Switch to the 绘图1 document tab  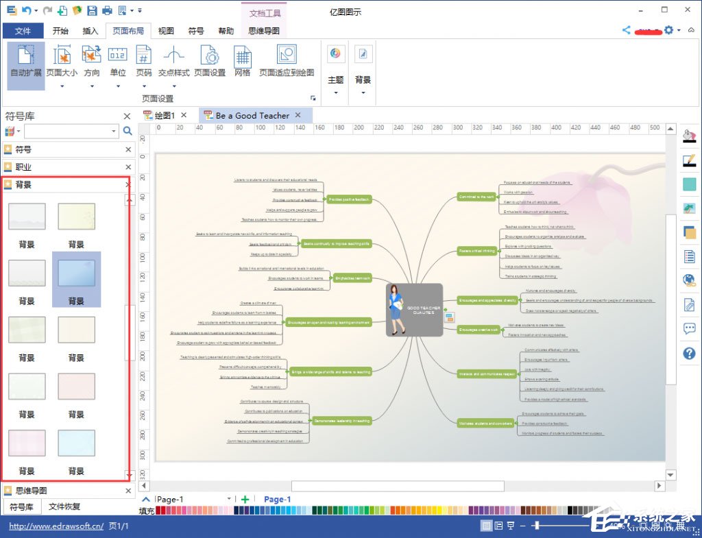165,115
